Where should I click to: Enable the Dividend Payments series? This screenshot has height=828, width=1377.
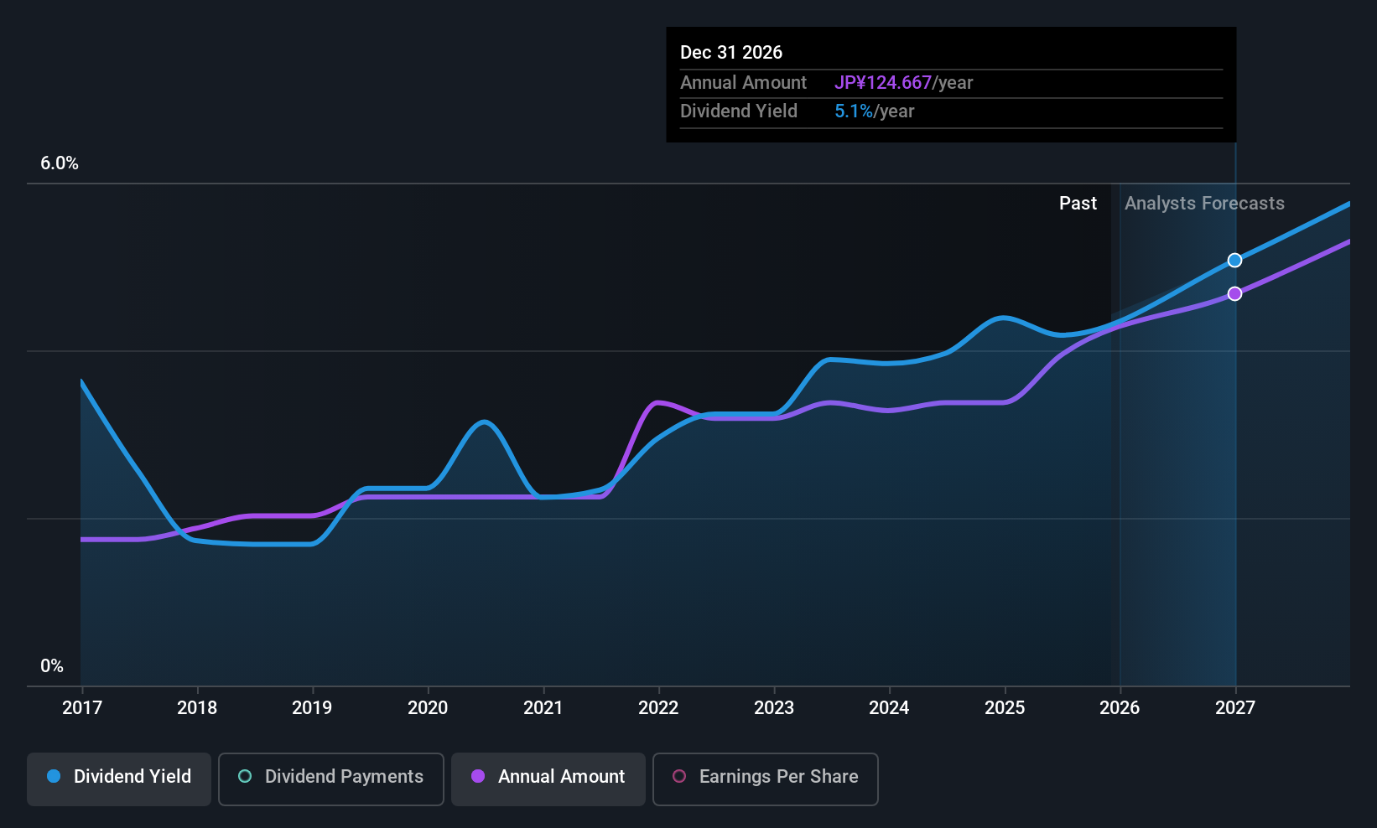tap(331, 779)
